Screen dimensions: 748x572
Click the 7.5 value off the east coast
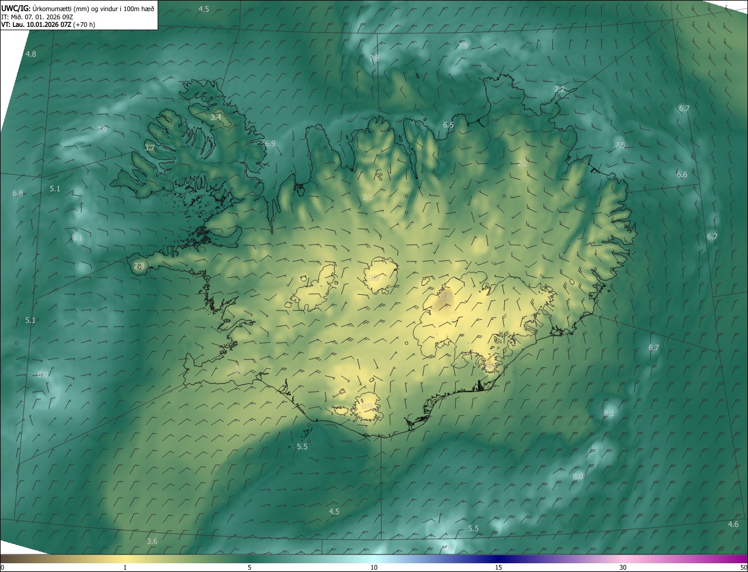(x=620, y=145)
